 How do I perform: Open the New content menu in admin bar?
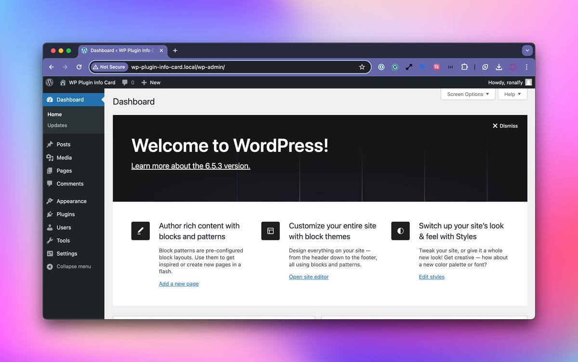click(151, 83)
